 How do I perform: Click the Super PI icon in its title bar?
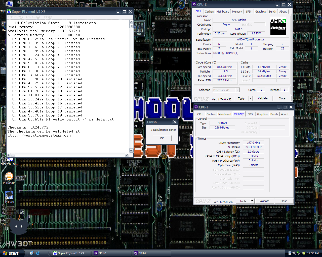(x=9, y=12)
